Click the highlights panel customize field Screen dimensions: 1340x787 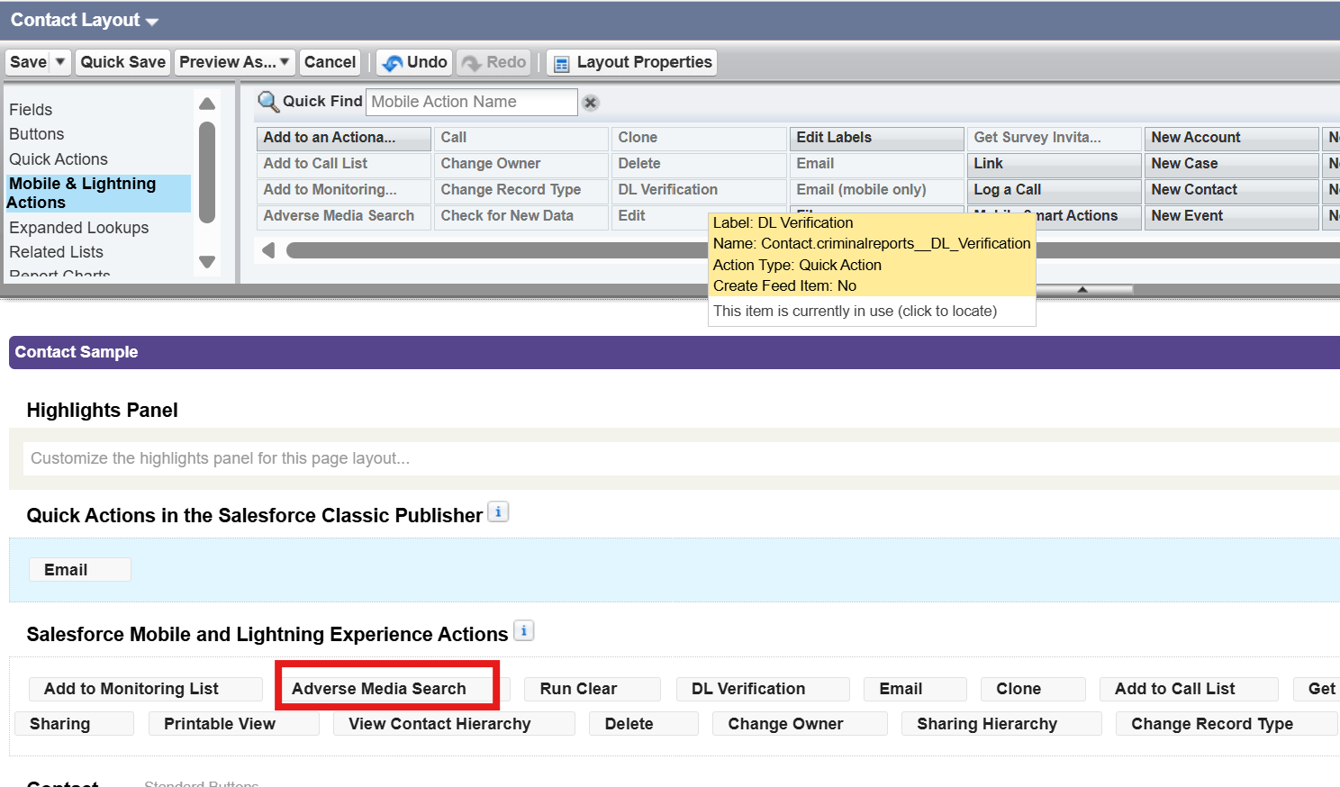pos(681,458)
